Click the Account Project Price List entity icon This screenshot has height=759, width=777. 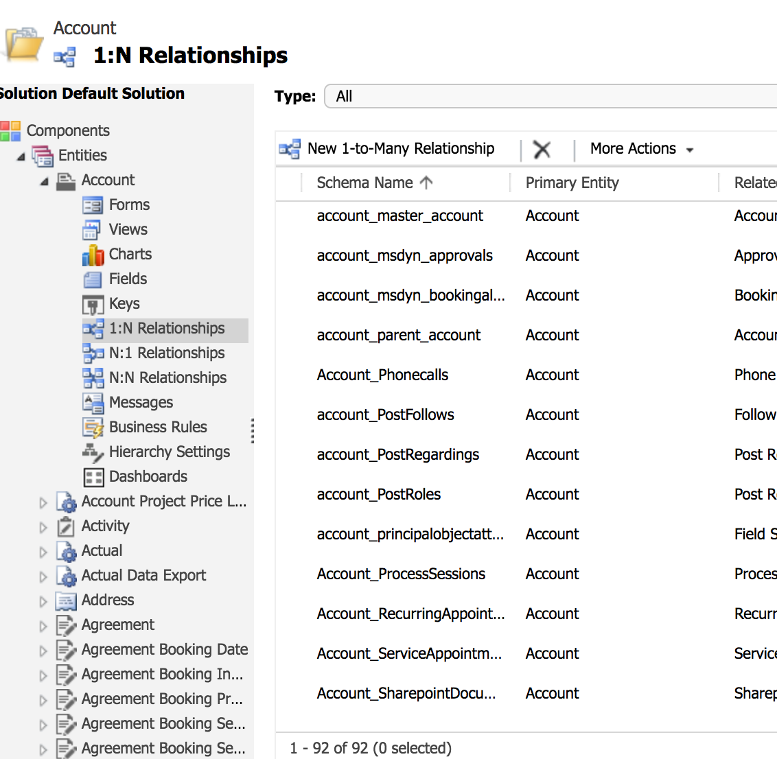tap(66, 502)
